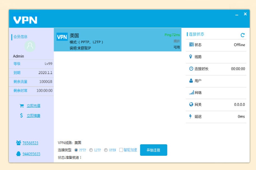Click the shopping cart icon beside 立即充值

click(21, 105)
